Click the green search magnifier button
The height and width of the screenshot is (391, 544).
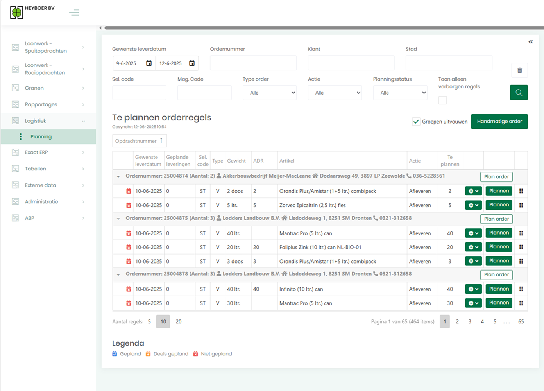(519, 93)
